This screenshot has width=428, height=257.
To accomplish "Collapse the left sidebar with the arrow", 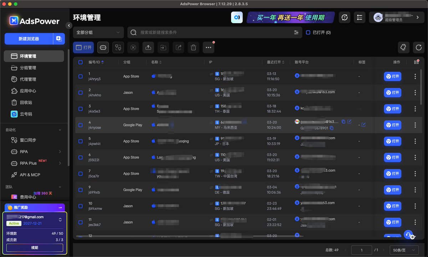I will tap(69, 25).
